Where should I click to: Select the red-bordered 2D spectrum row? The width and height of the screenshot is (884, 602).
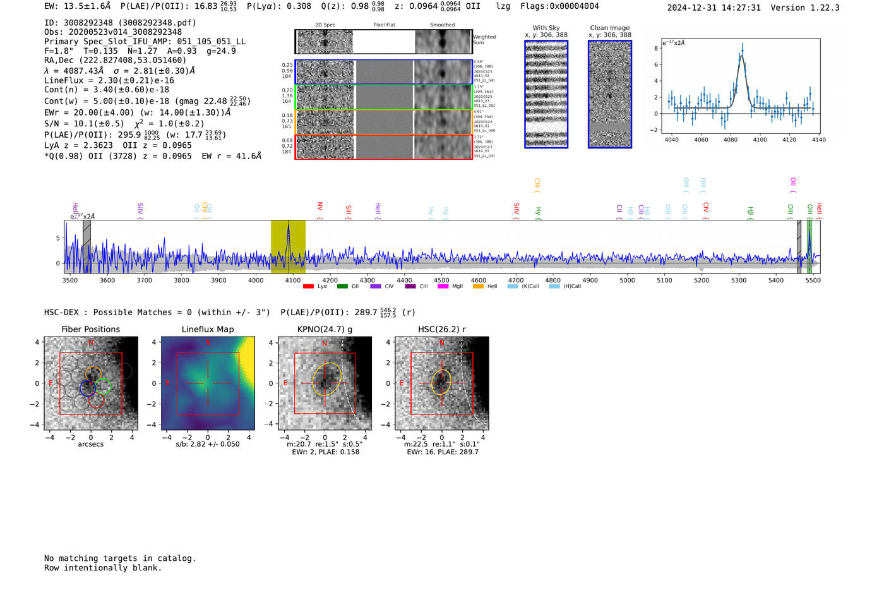coord(384,147)
